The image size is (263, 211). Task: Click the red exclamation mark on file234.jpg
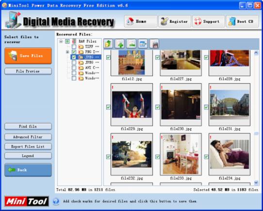(210, 137)
